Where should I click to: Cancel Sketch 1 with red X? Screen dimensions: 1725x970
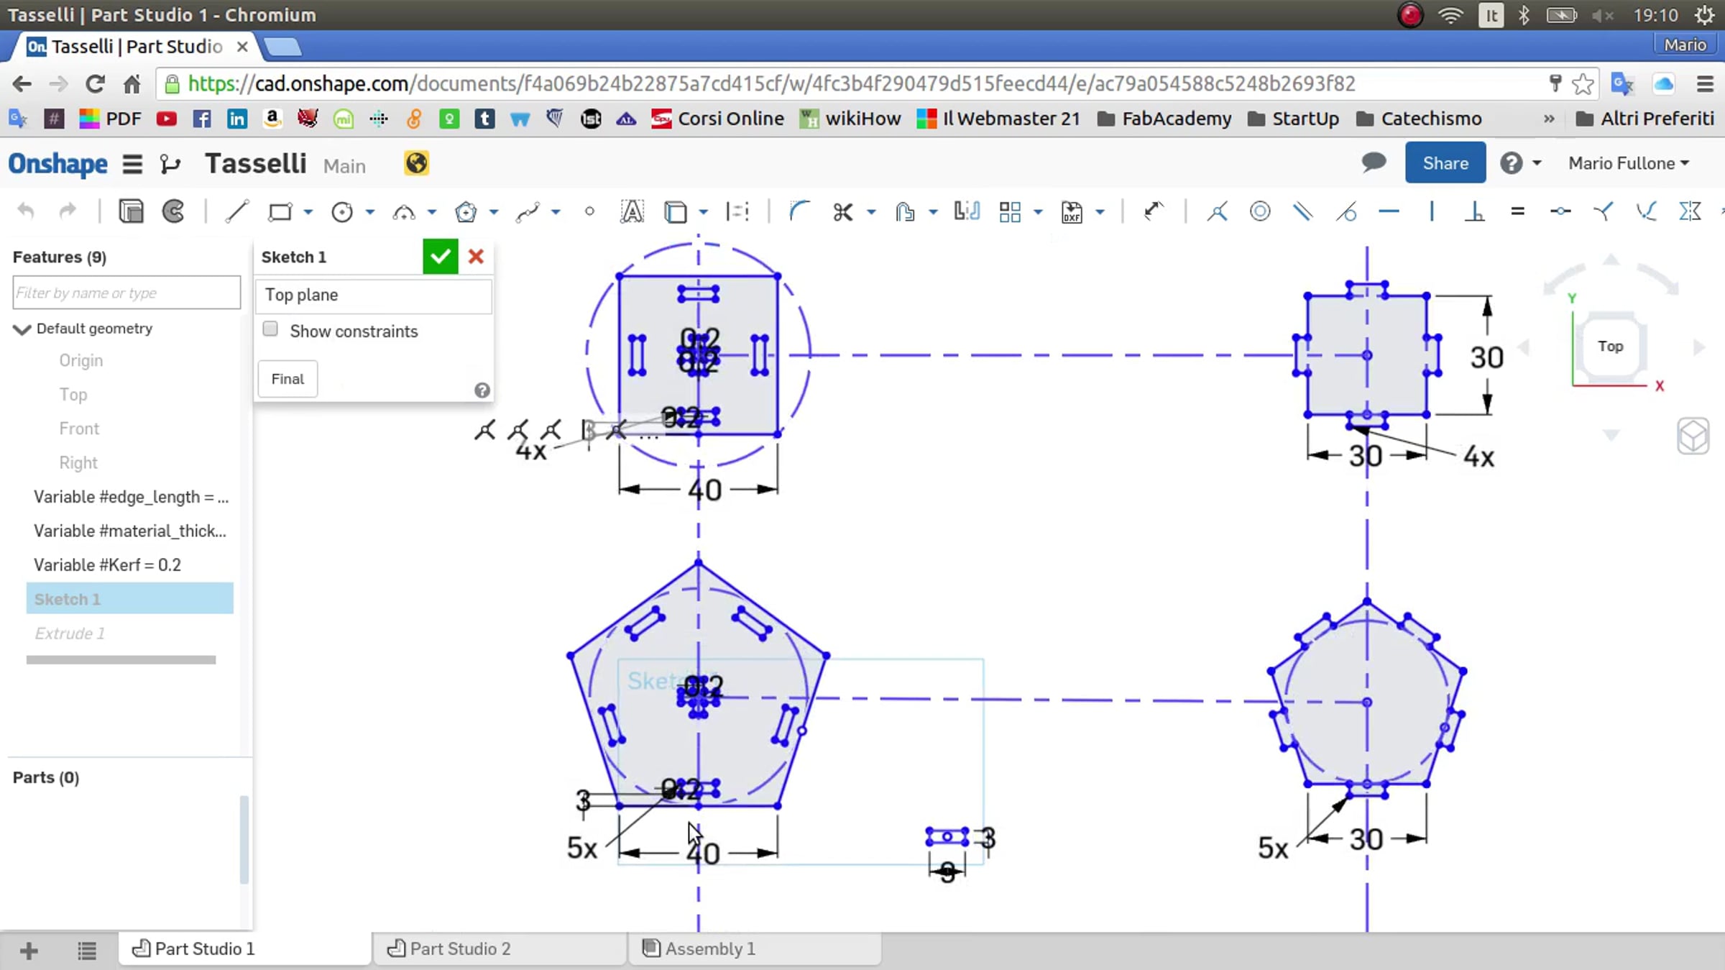pos(476,257)
